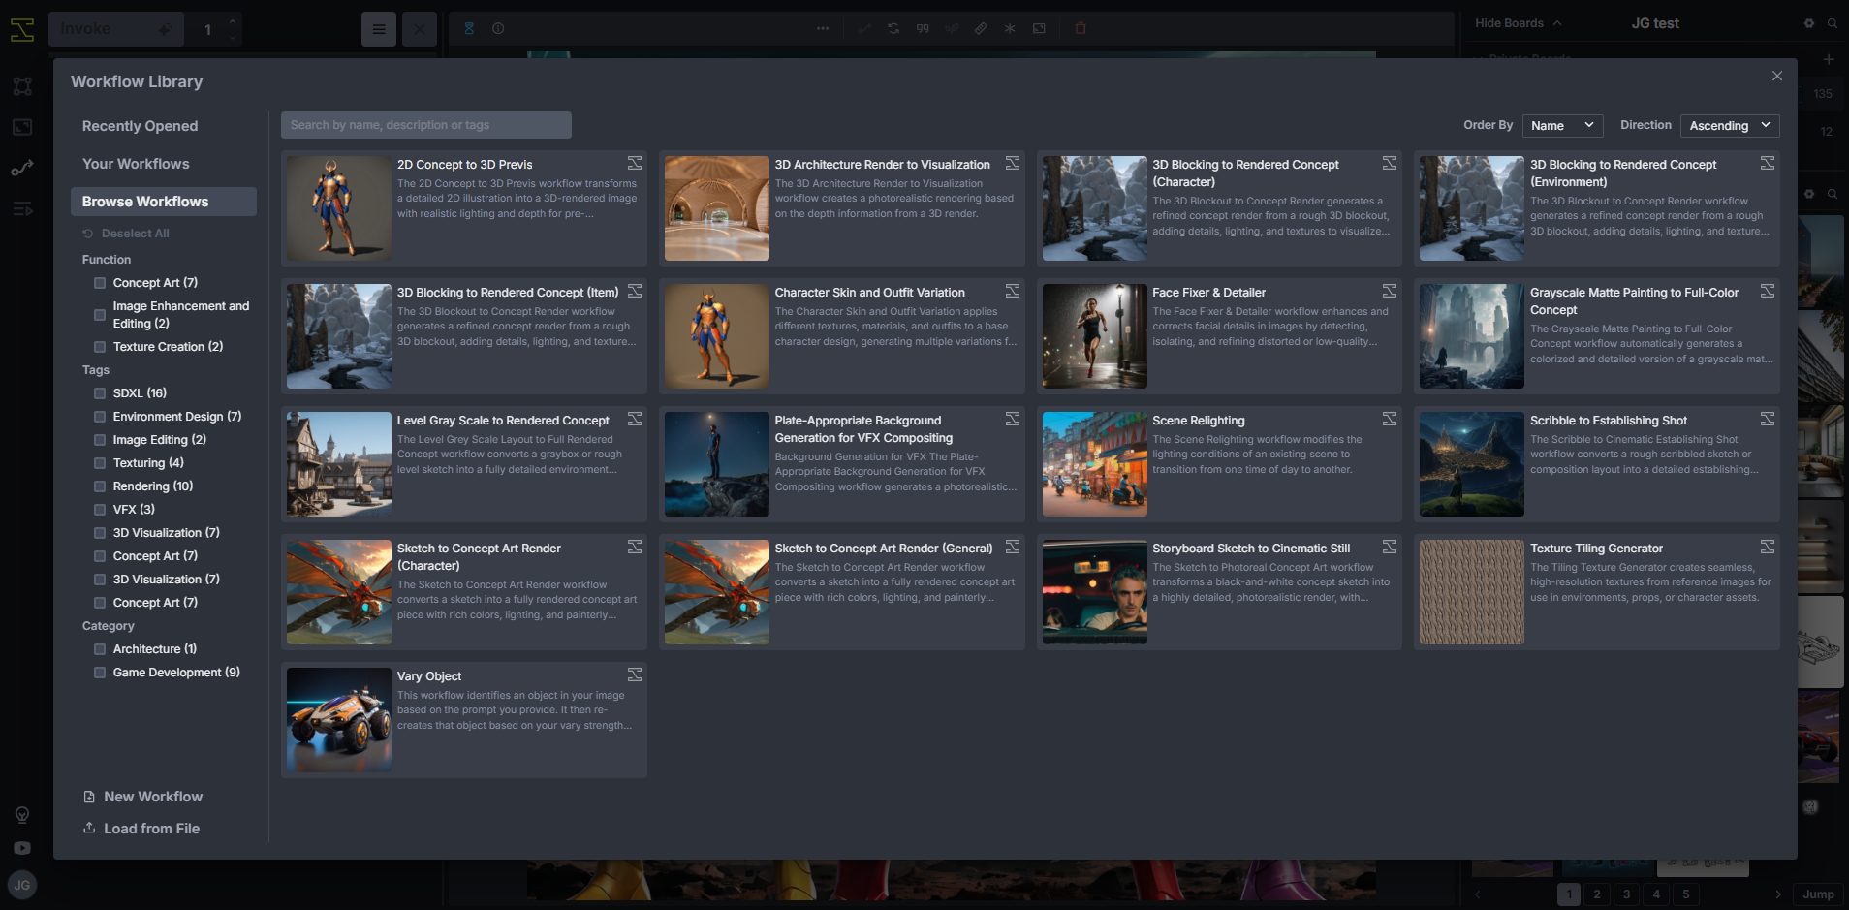Check the Texture Creation (2) filter
This screenshot has width=1849, height=910.
(100, 347)
